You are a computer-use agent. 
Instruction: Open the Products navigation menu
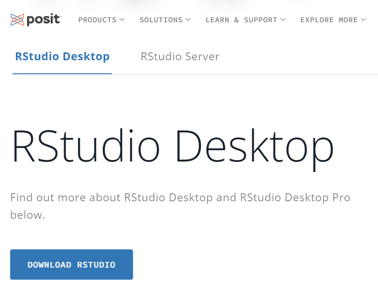coord(97,20)
